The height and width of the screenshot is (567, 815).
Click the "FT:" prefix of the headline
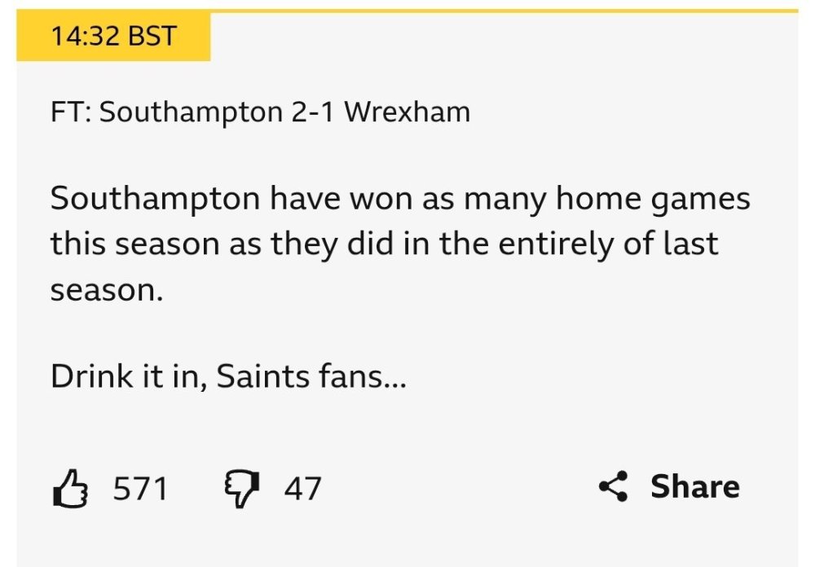click(x=70, y=112)
